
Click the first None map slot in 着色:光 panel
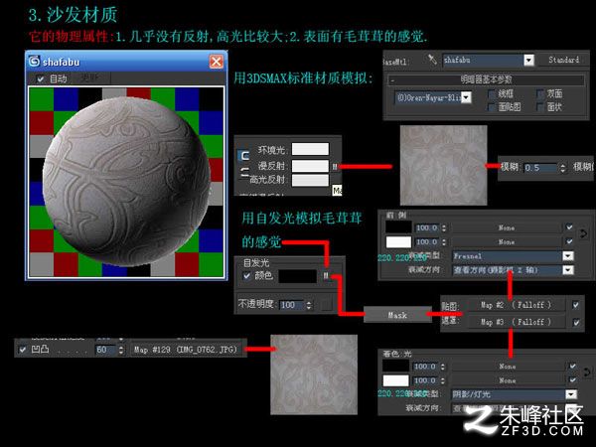click(508, 367)
